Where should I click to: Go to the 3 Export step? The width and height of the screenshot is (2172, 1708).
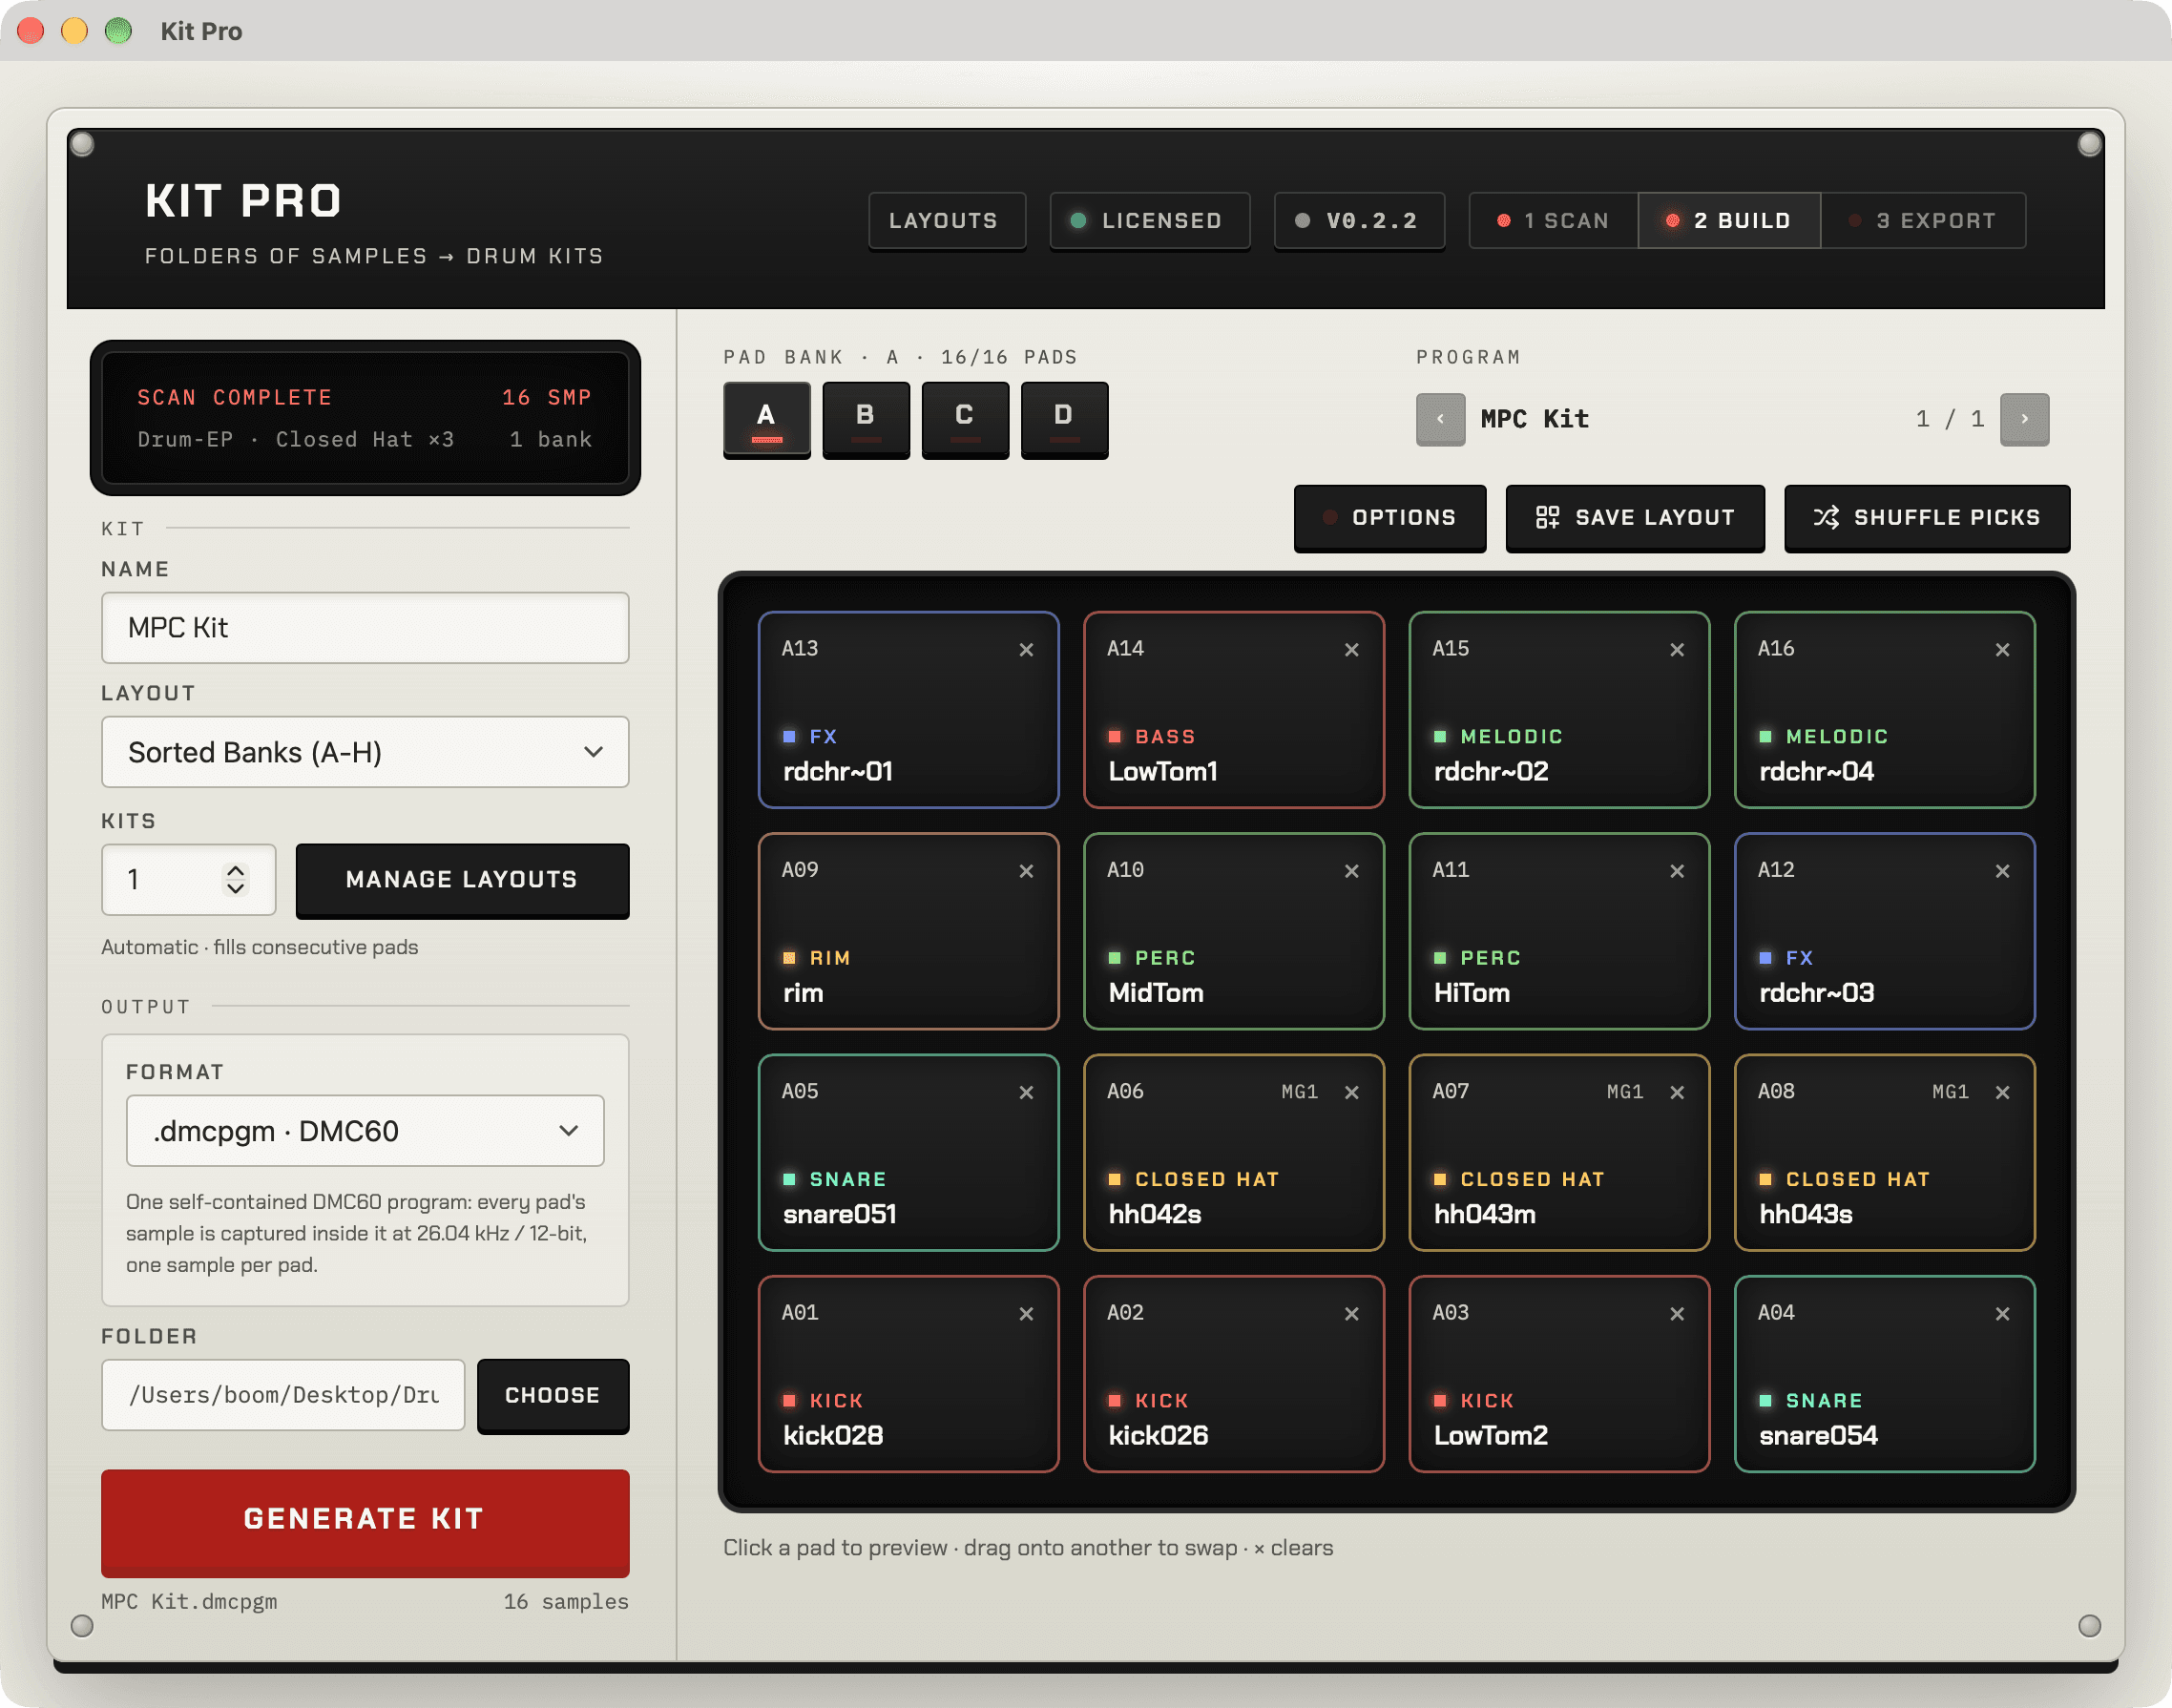tap(1923, 220)
